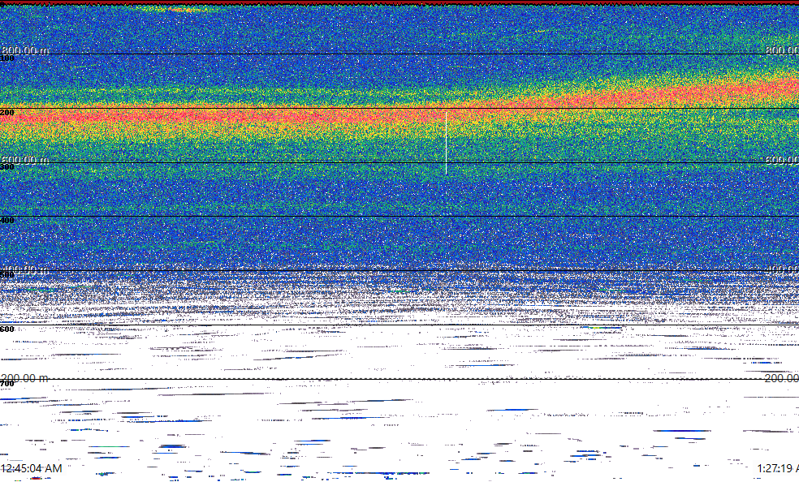Image resolution: width=799 pixels, height=482 pixels.
Task: Click the "800.00 m" range label ending in m
Action: tap(25, 49)
